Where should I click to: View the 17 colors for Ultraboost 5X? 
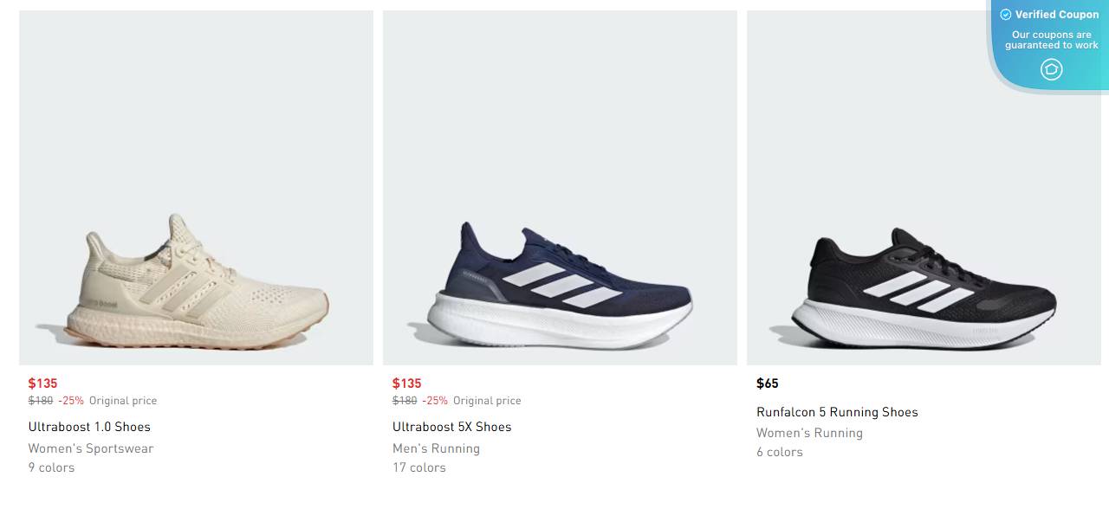pyautogui.click(x=418, y=467)
